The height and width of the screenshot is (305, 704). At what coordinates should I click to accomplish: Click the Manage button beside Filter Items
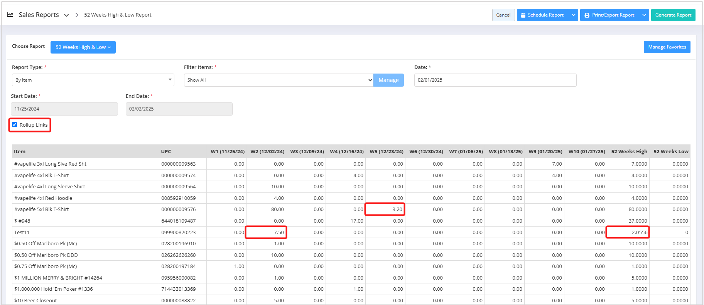[388, 80]
